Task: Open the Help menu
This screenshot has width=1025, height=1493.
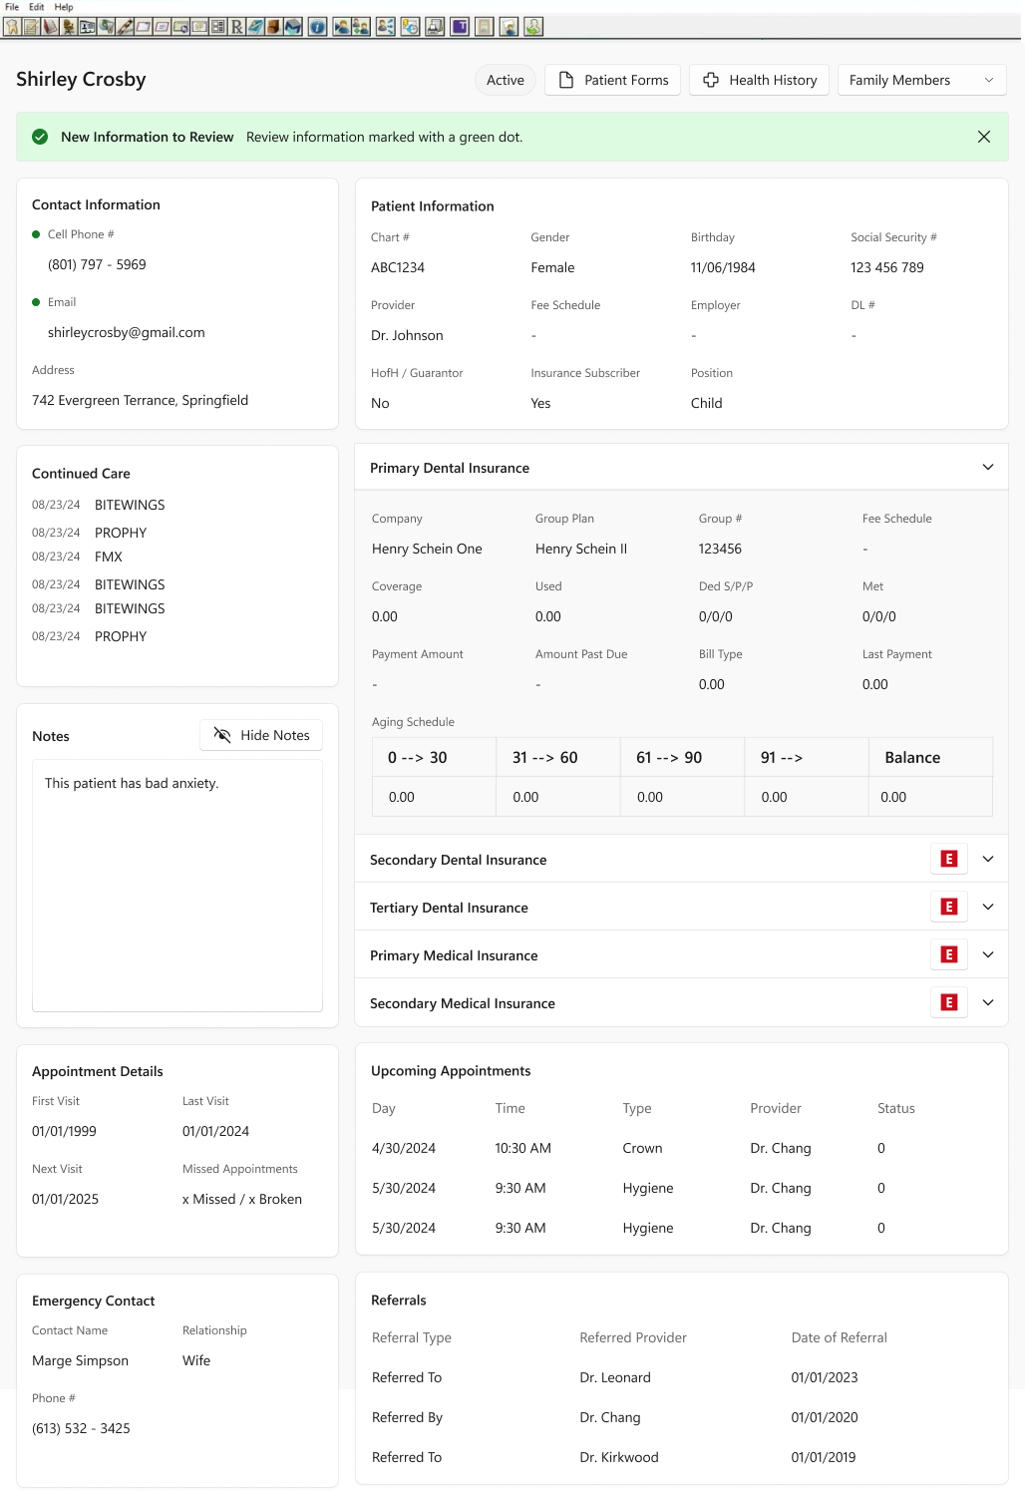Action: click(64, 7)
